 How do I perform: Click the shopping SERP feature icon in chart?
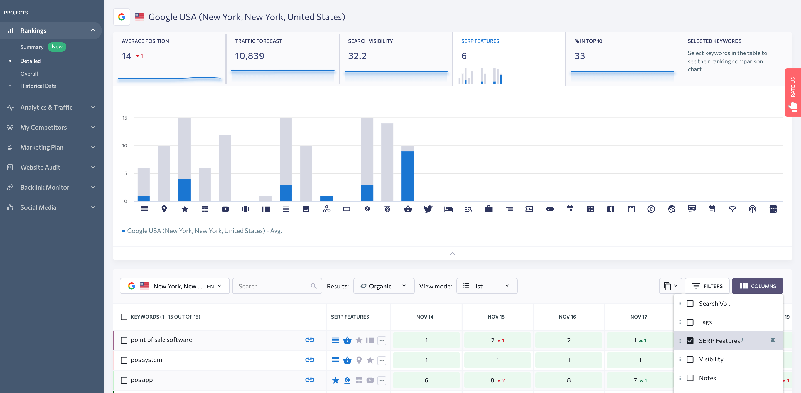pyautogui.click(x=408, y=209)
